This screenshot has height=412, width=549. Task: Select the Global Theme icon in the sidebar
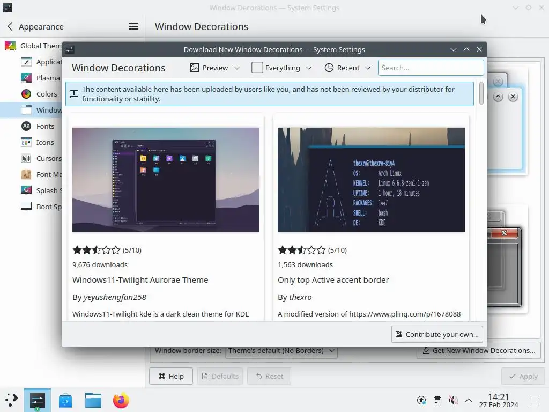point(10,46)
